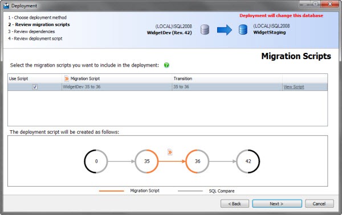Select revision 36 node in deployment graph

(197, 162)
